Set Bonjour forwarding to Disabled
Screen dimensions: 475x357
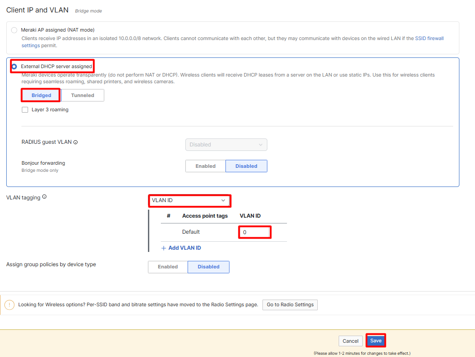[246, 166]
